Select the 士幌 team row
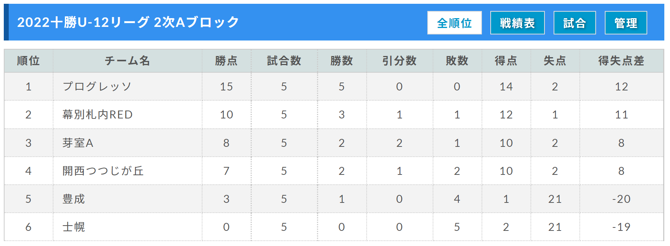Screen dimensions: 670x246 pos(334,227)
